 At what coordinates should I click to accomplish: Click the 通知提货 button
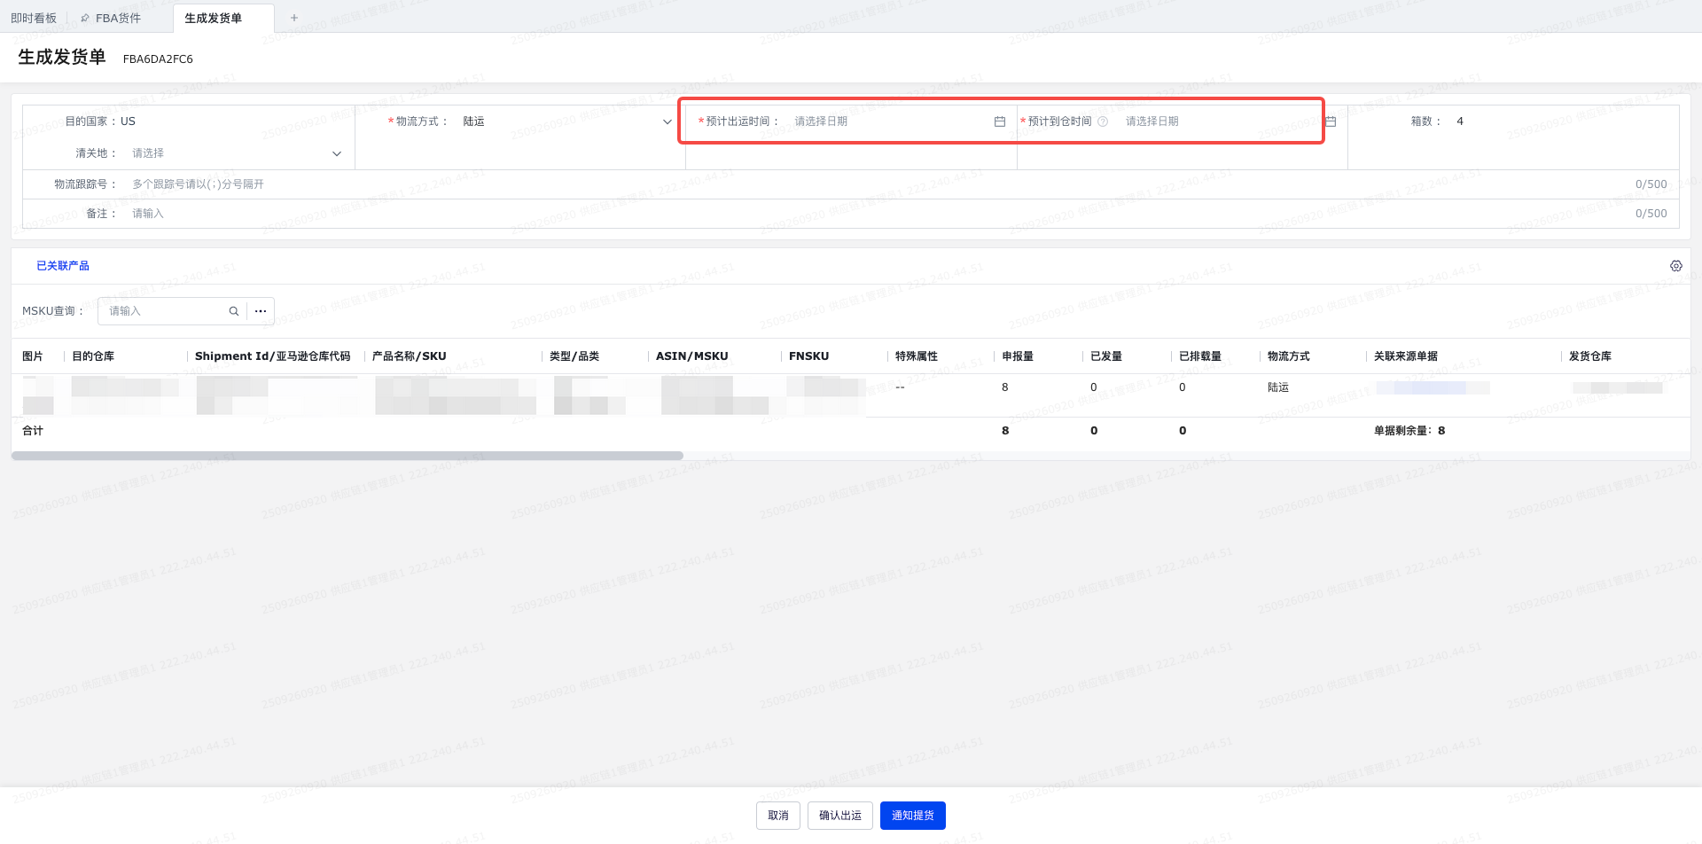(913, 816)
